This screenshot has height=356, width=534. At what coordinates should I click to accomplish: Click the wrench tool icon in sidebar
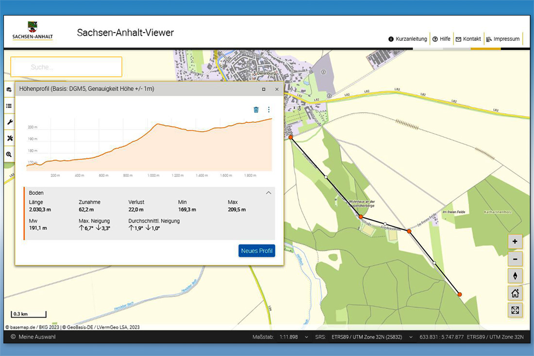(9, 122)
